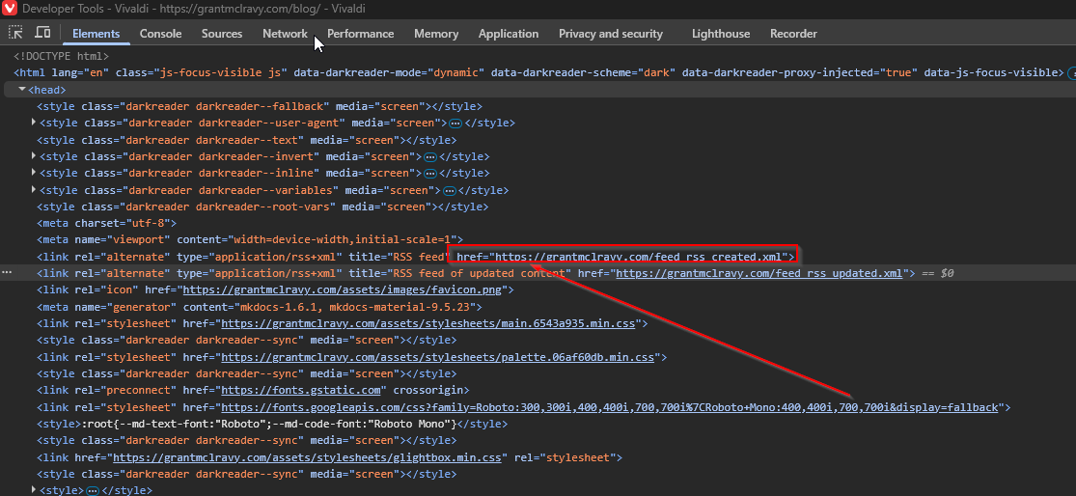Click the Vivaldi logo in title bar

coord(10,9)
